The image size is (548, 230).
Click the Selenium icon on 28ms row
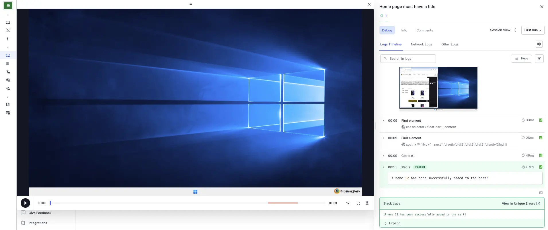(541, 138)
